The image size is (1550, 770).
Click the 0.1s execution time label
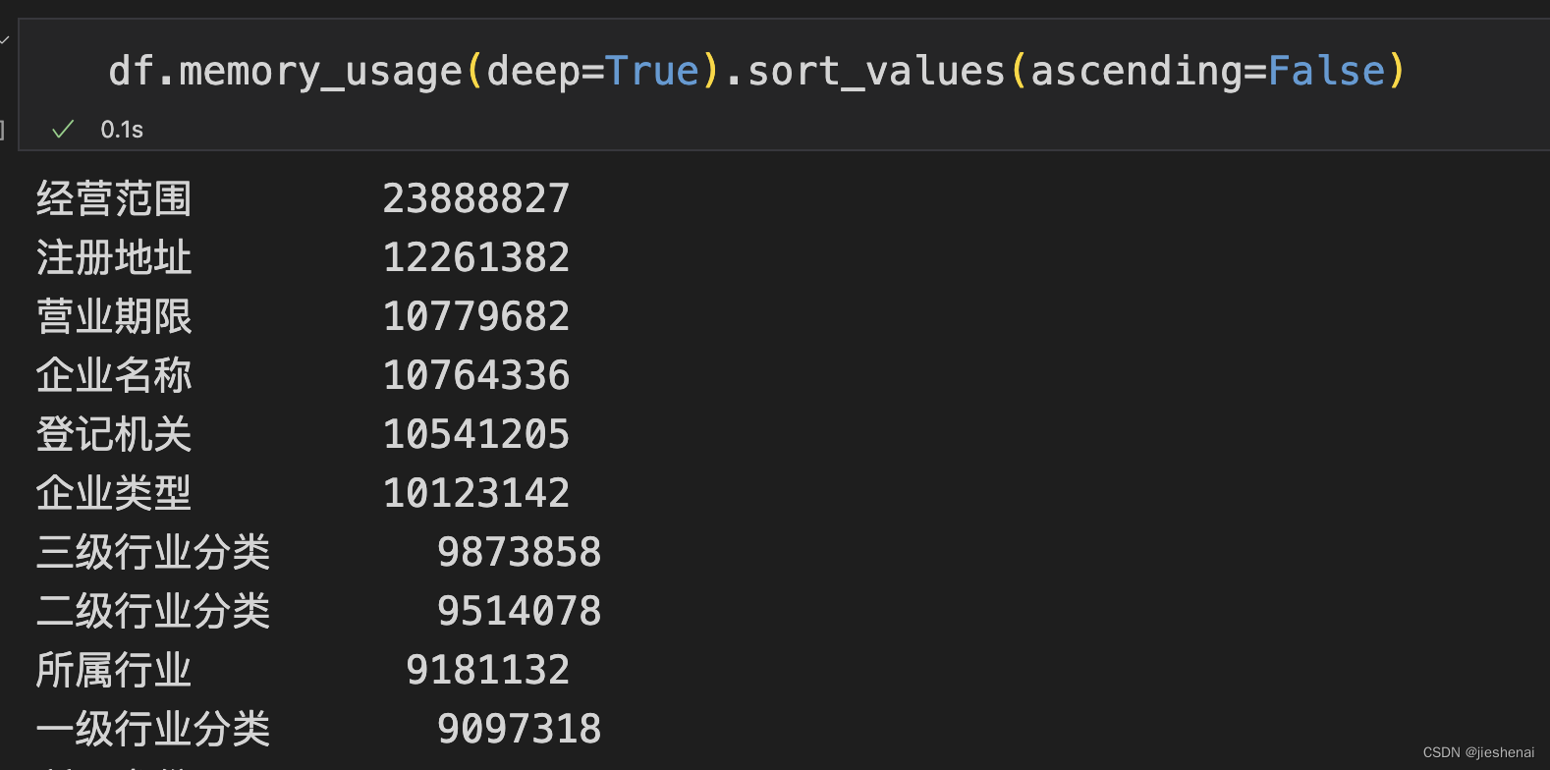pyautogui.click(x=122, y=130)
